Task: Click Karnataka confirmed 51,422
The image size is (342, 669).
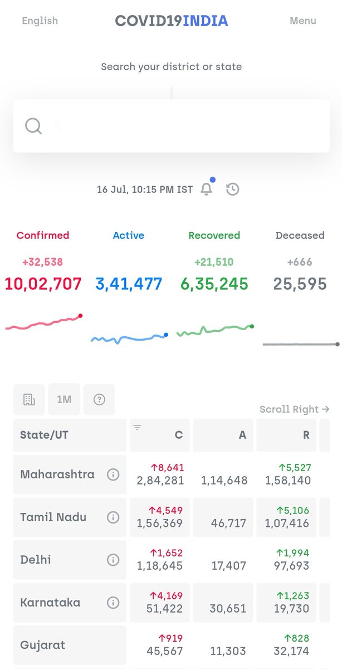Action: click(165, 609)
